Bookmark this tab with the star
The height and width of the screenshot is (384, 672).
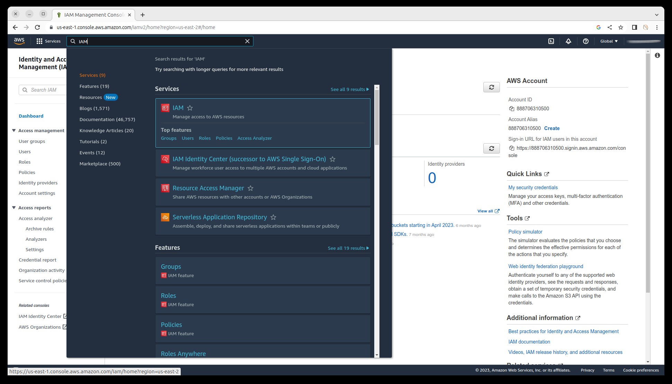click(621, 27)
